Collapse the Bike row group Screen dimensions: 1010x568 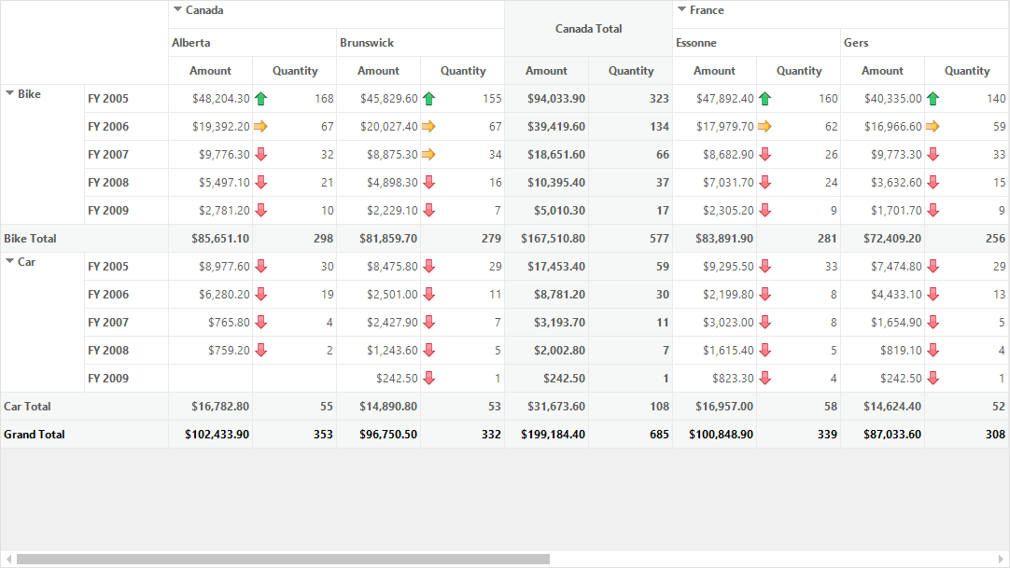[9, 94]
